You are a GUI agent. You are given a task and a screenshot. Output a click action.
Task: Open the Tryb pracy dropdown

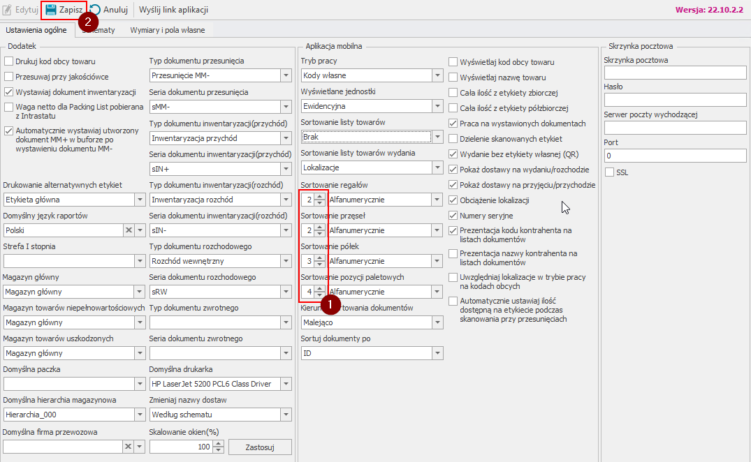pyautogui.click(x=437, y=75)
